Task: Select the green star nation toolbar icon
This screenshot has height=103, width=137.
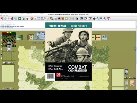Action: pos(66,19)
